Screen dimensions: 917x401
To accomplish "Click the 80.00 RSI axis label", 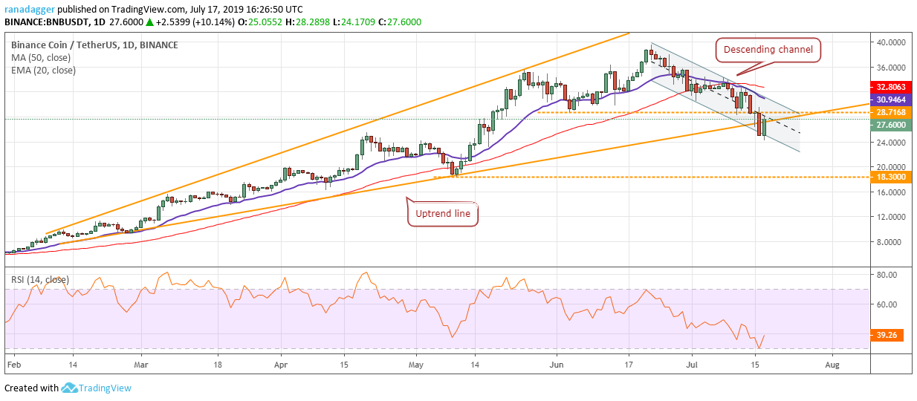I will [x=885, y=275].
